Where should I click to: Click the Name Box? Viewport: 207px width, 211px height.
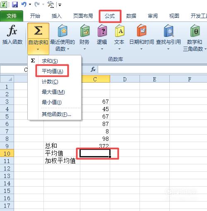14,70
